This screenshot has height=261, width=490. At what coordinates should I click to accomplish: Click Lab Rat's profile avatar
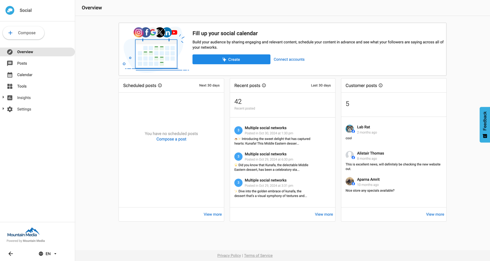click(x=350, y=129)
